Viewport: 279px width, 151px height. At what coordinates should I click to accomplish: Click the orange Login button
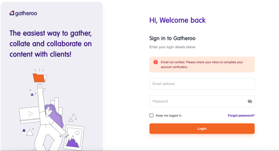(202, 129)
